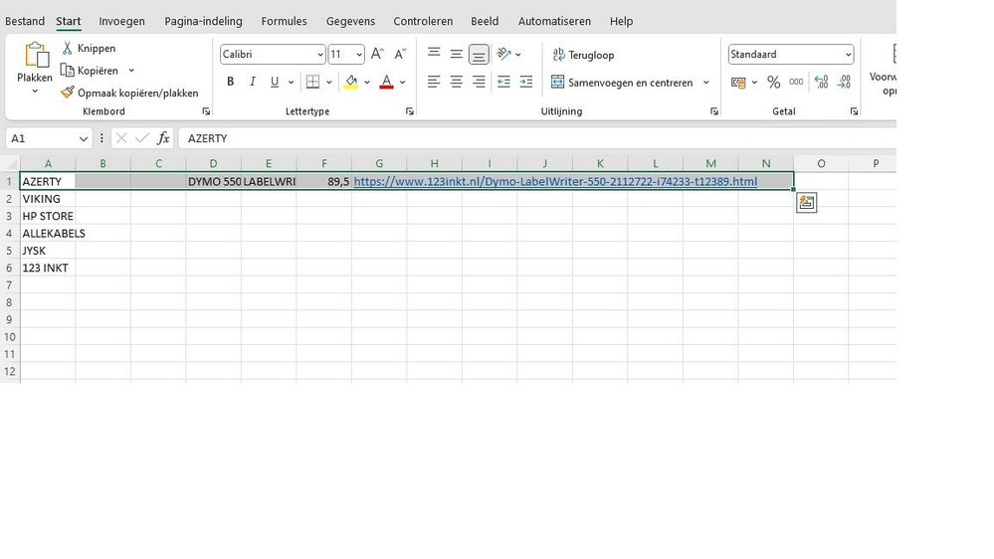Cut selection with Knippen
This screenshot has height=559, width=994.
pos(89,48)
